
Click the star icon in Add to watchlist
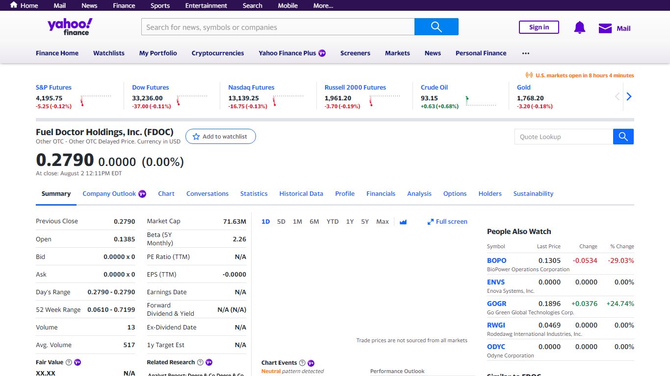tap(196, 137)
